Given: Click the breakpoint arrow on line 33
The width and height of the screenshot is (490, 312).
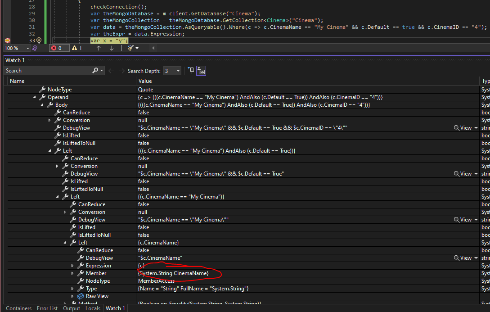Looking at the screenshot, I should (7, 41).
